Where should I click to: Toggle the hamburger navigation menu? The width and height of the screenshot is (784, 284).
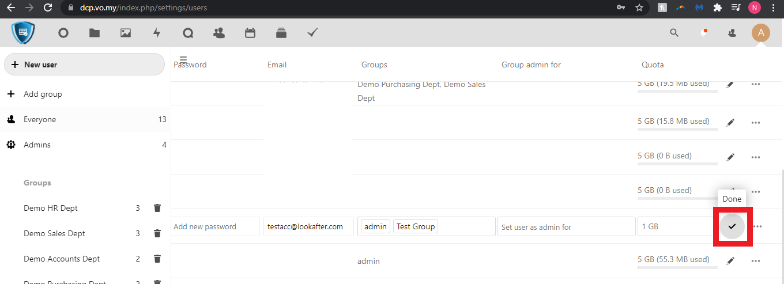tap(183, 59)
